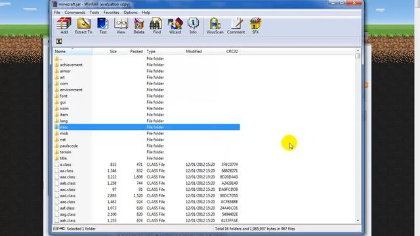Click the terrain folder icon
Image resolution: width=420 pixels, height=236 pixels.
click(56, 152)
